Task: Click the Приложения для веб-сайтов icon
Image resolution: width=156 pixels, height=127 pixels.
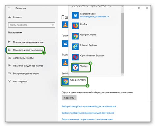Action: [x=9, y=66]
